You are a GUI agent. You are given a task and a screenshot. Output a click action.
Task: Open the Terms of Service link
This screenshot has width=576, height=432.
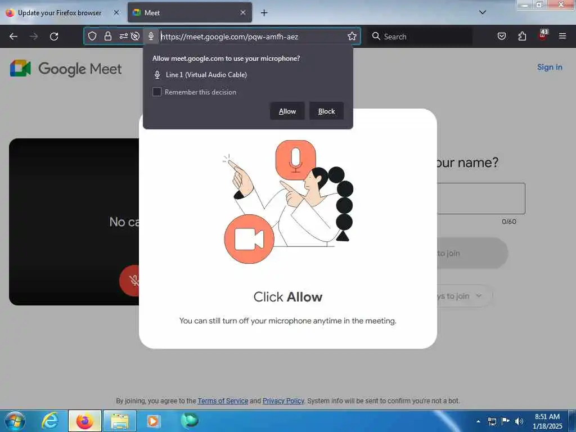click(223, 400)
